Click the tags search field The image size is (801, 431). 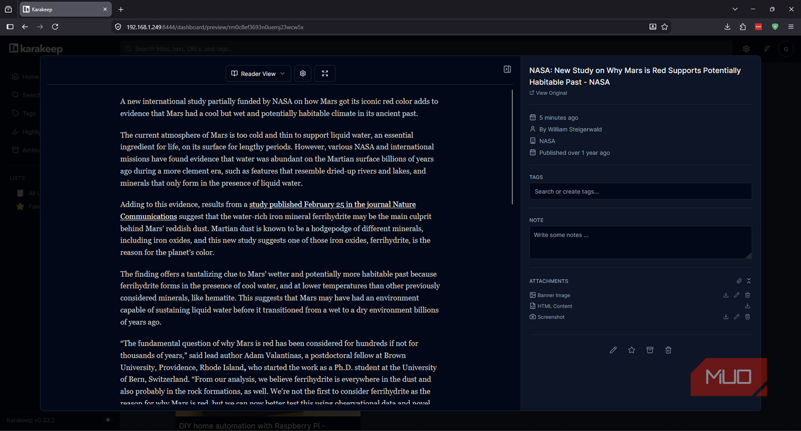(x=640, y=191)
